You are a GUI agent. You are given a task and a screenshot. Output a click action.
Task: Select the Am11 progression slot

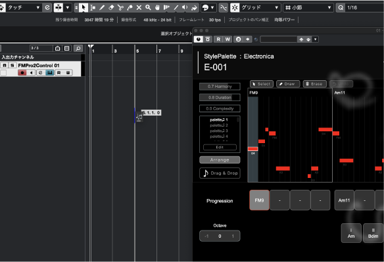pyautogui.click(x=344, y=200)
